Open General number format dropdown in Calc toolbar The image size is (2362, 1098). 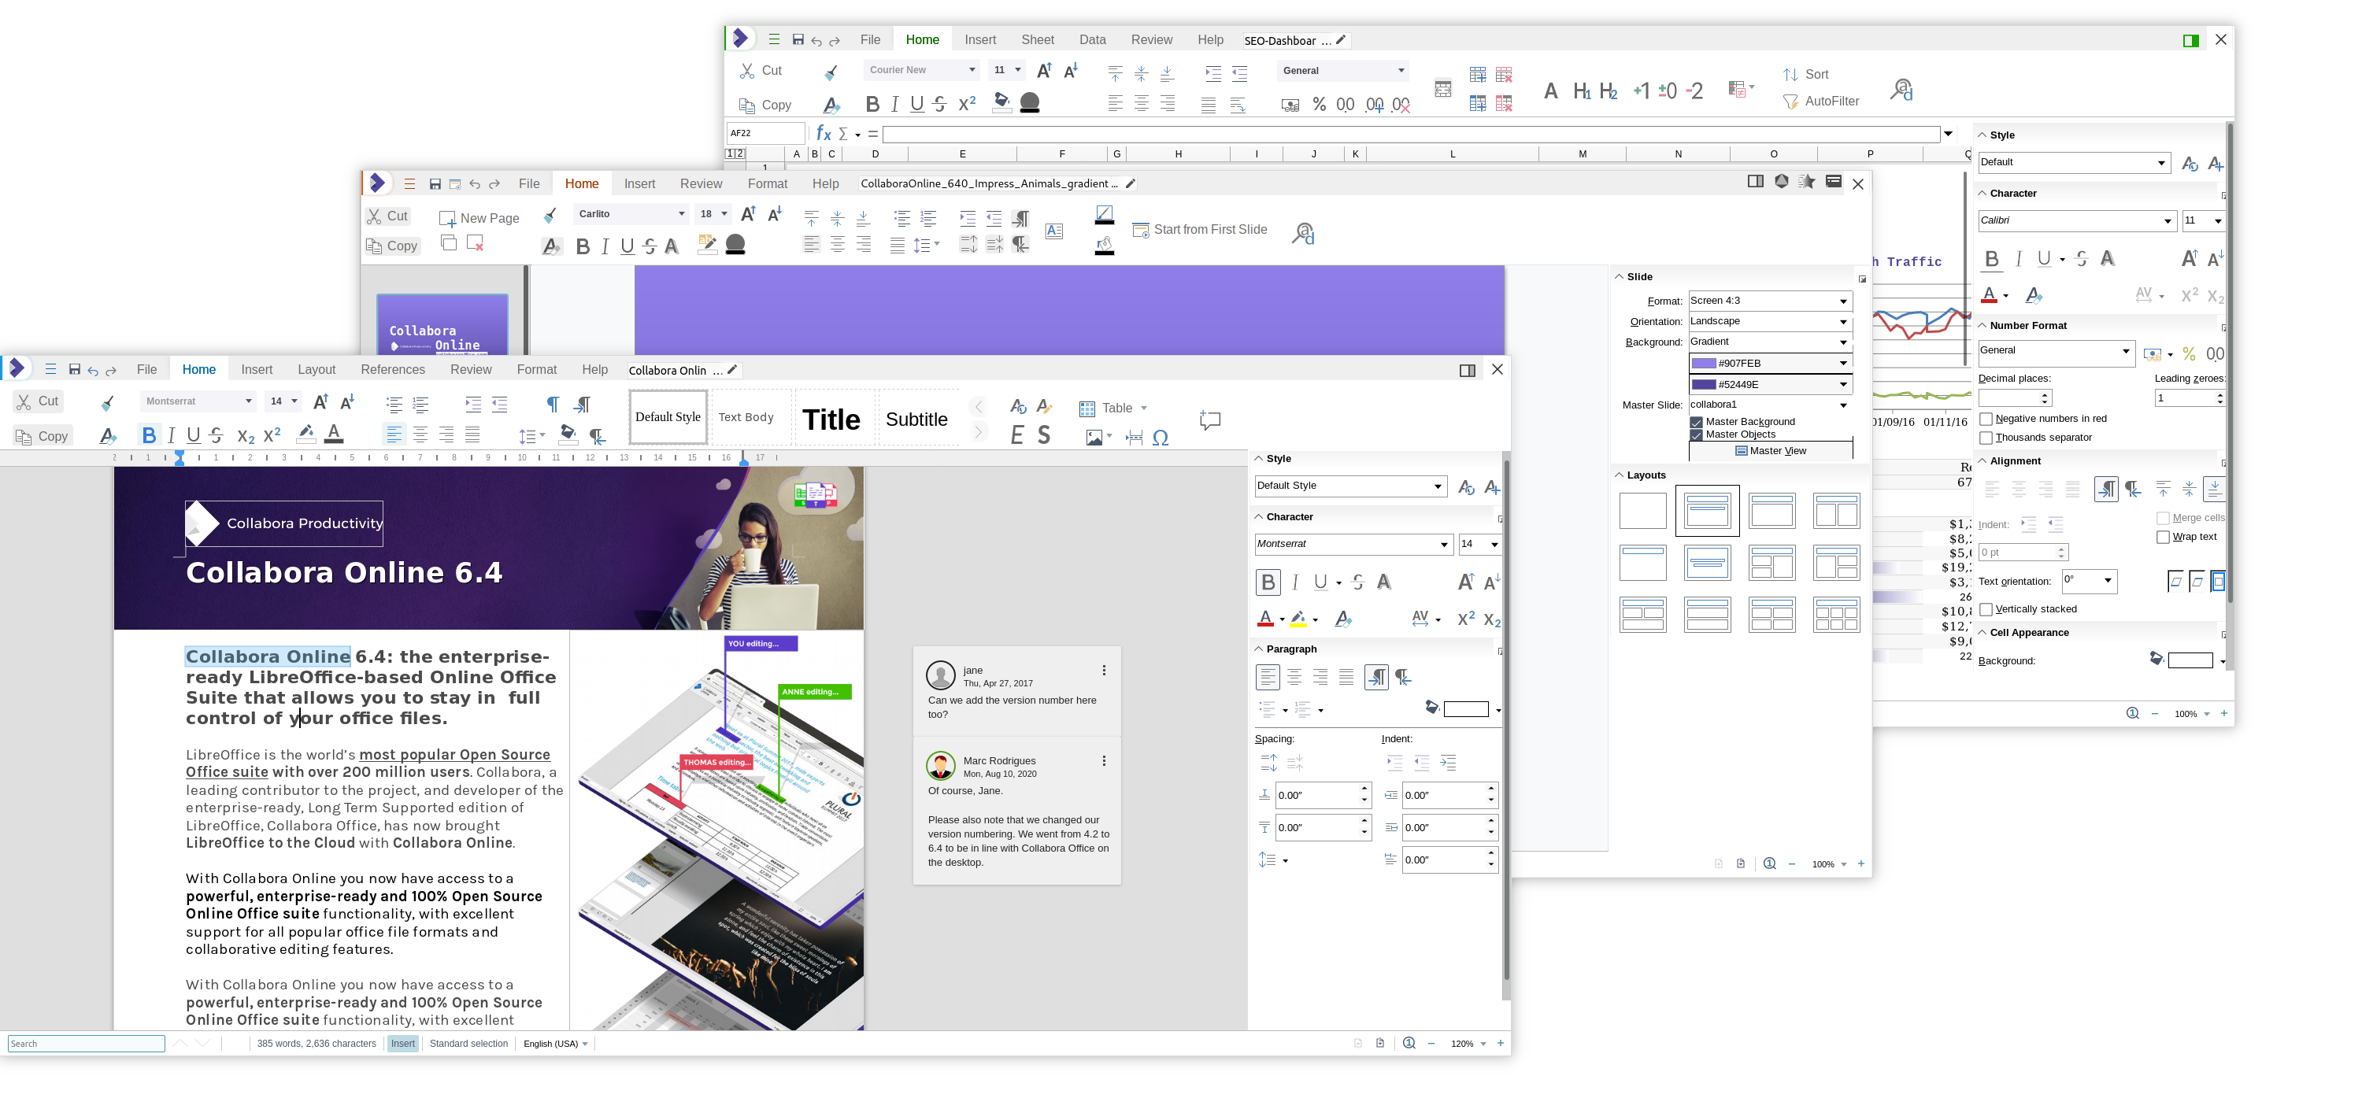[x=1343, y=71]
